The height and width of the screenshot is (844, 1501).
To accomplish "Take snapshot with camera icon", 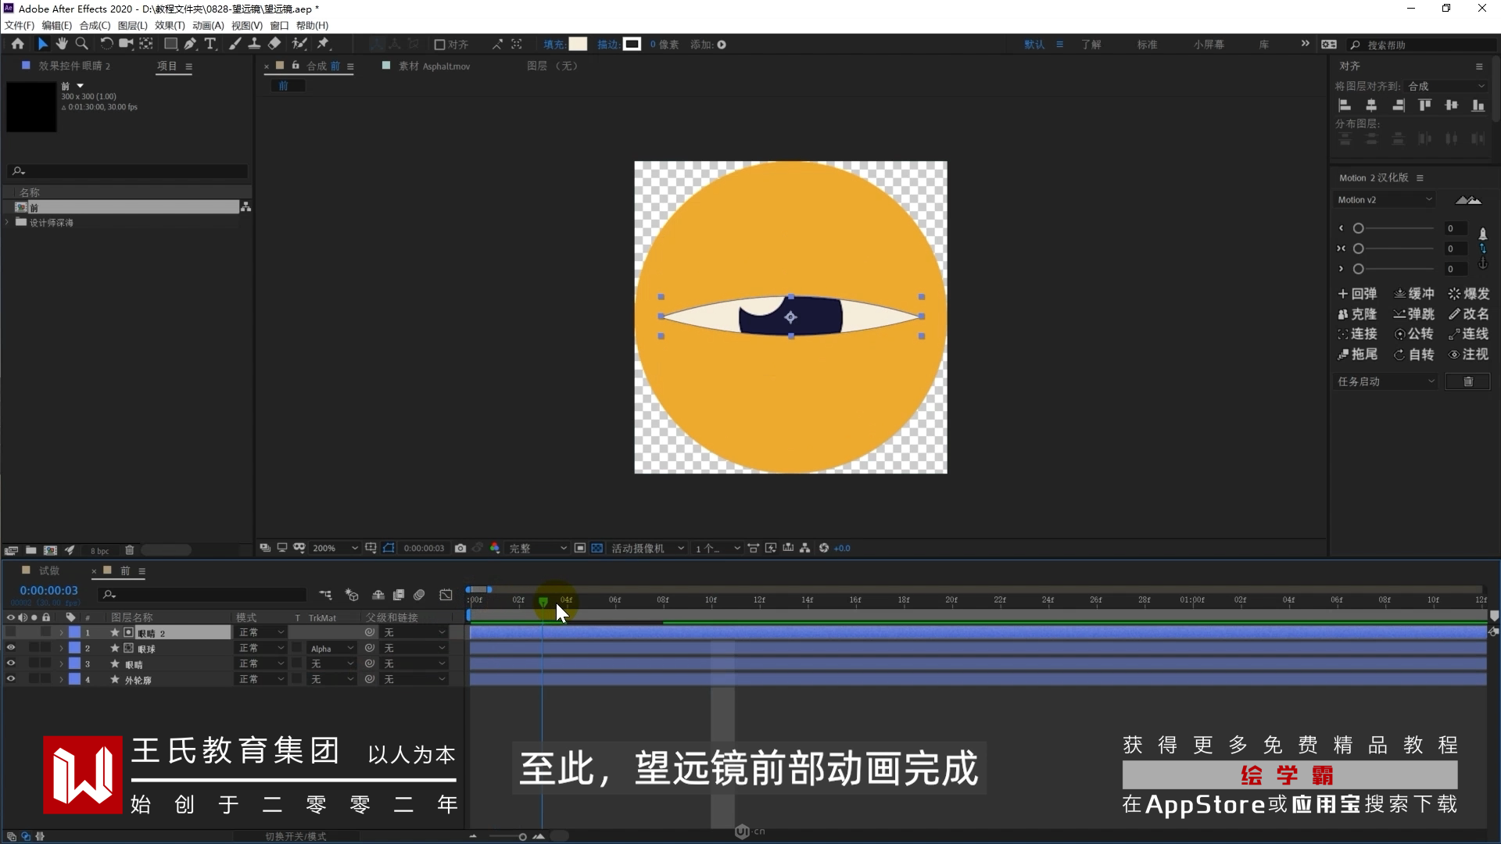I will [460, 548].
